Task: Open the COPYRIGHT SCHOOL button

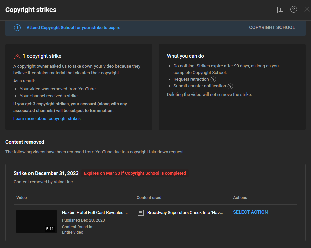Action: pos(272,27)
